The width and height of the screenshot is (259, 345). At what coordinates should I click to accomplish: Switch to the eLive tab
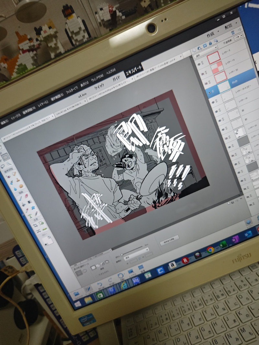(x=83, y=95)
